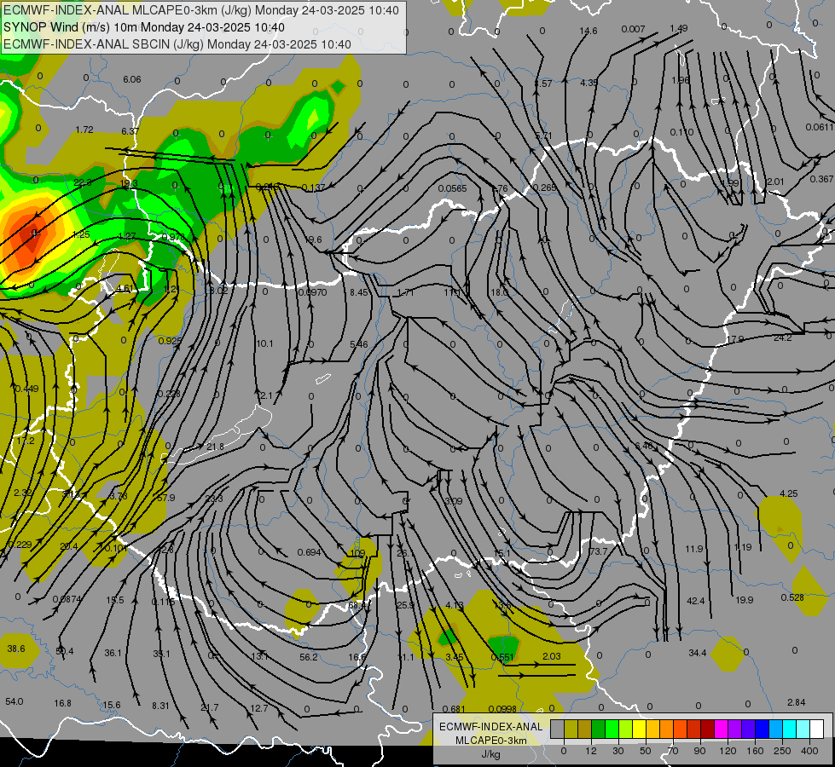Click the purple legend swatch
The height and width of the screenshot is (767, 835).
click(735, 729)
